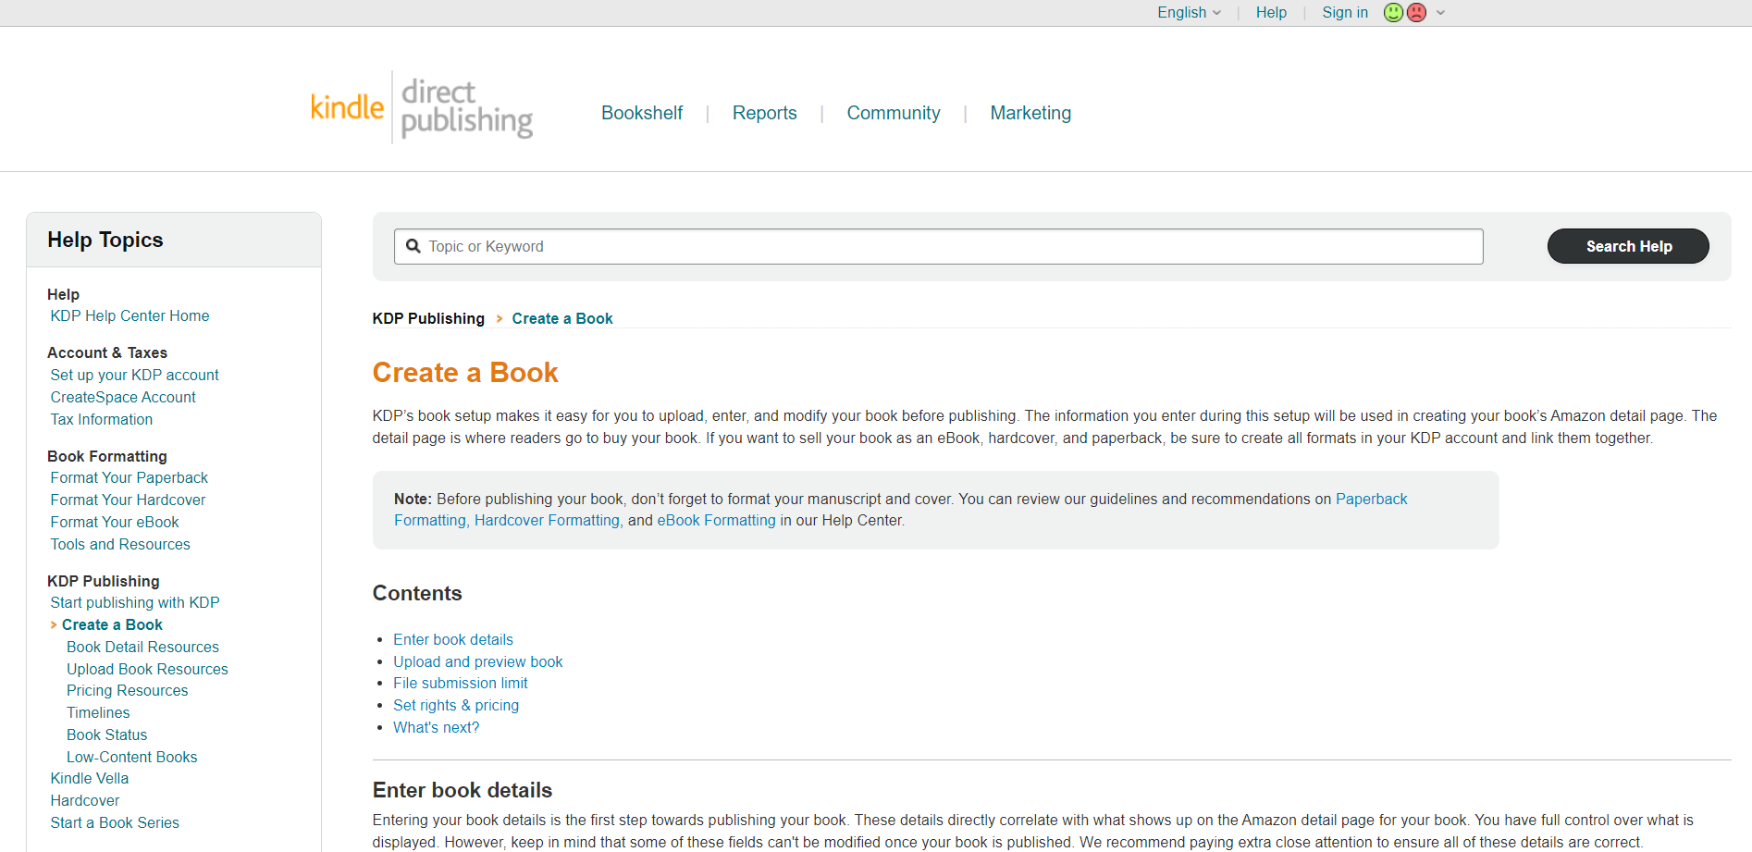This screenshot has height=852, width=1752.
Task: Open Format Your Hardcover in sidebar
Action: coord(128,500)
